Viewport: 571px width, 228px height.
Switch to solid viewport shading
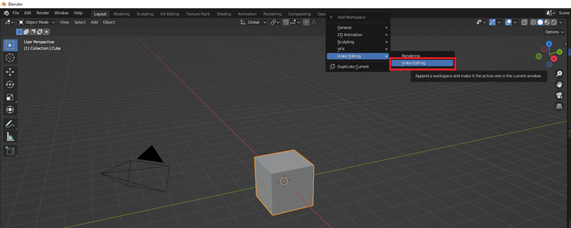click(541, 22)
